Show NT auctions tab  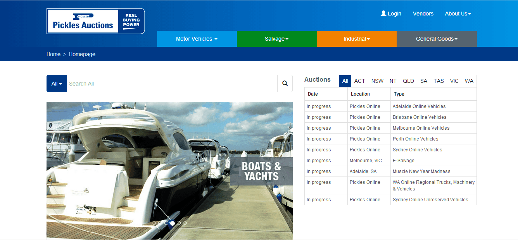[393, 81]
